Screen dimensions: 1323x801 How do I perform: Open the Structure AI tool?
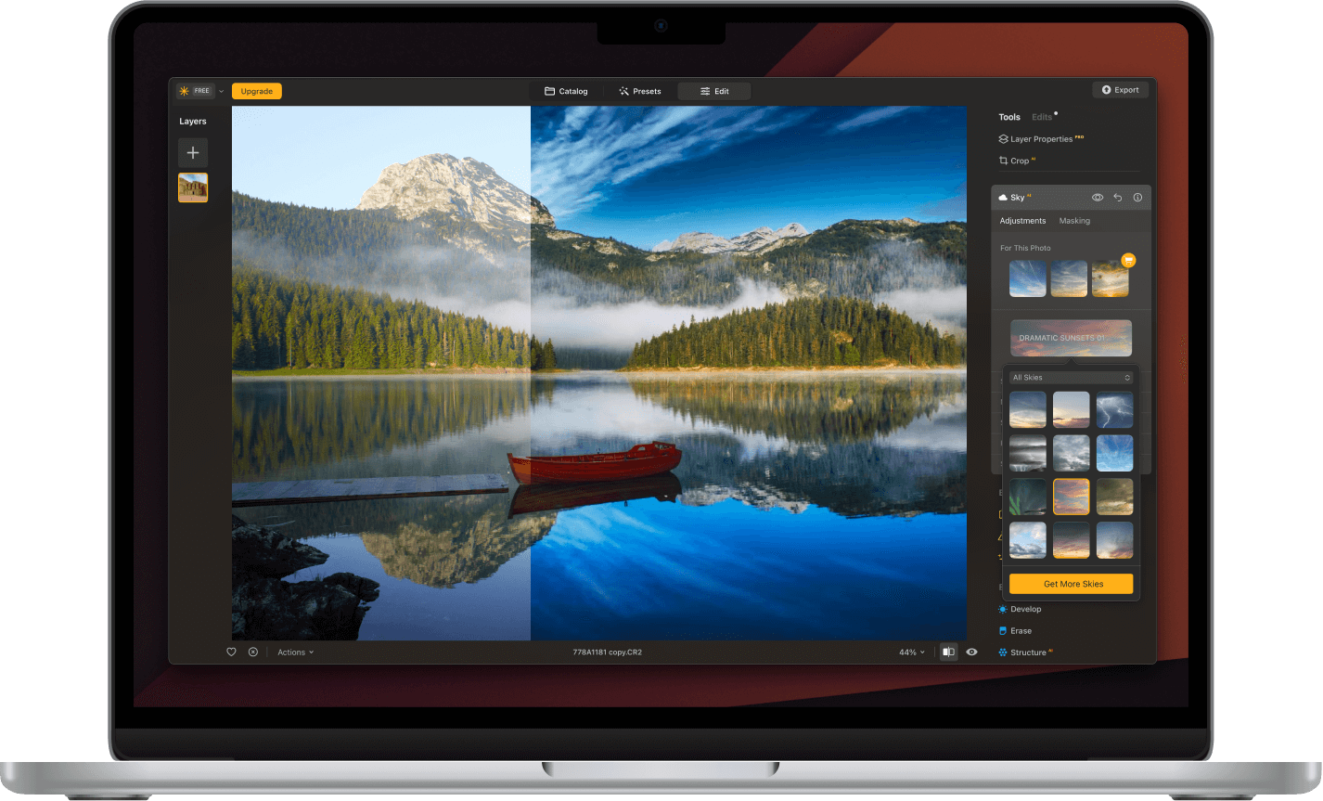click(x=1025, y=652)
